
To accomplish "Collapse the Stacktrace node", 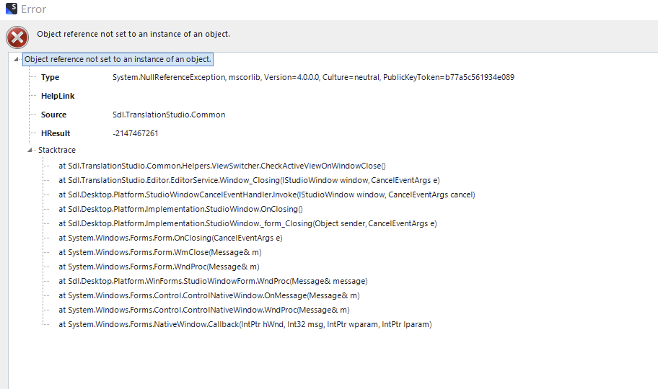I will pos(30,150).
